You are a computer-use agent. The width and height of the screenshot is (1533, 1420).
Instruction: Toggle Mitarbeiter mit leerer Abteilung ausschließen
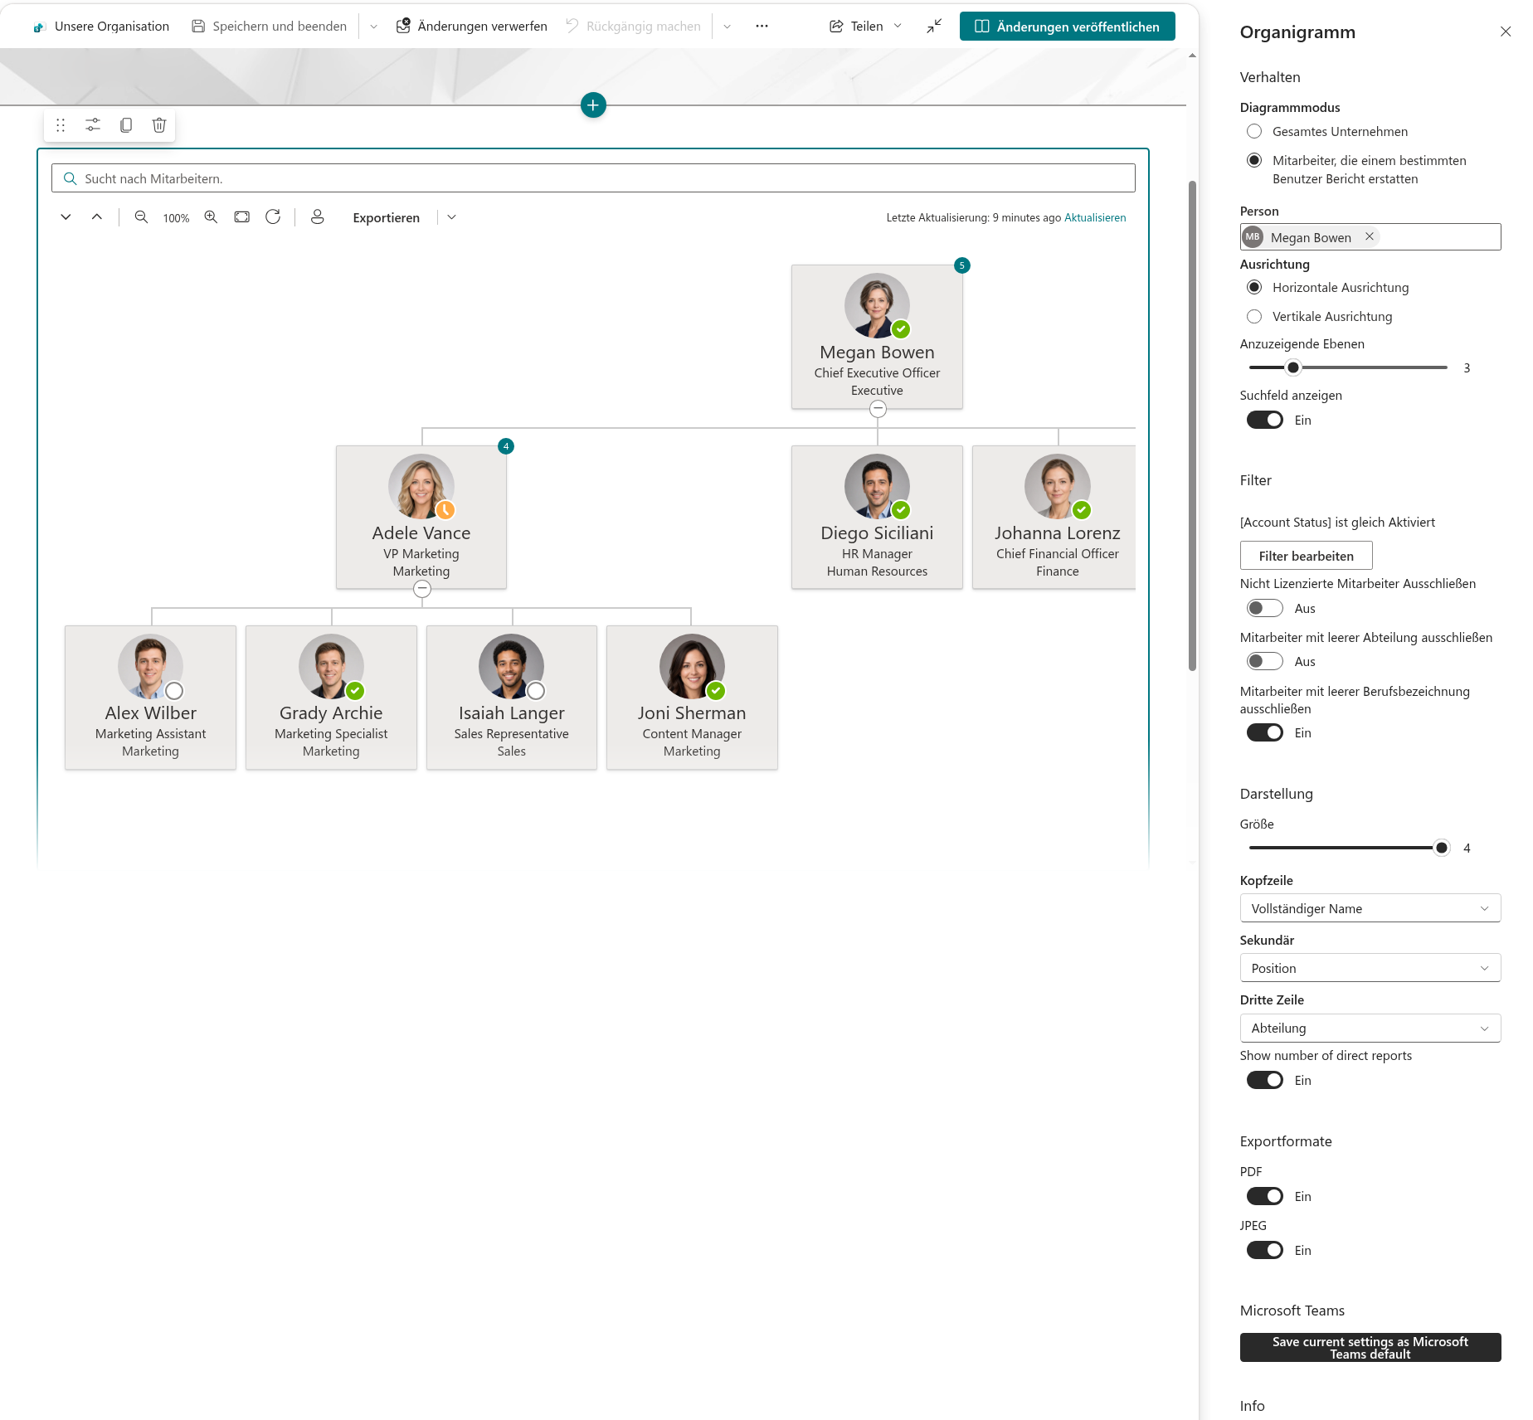coord(1265,662)
